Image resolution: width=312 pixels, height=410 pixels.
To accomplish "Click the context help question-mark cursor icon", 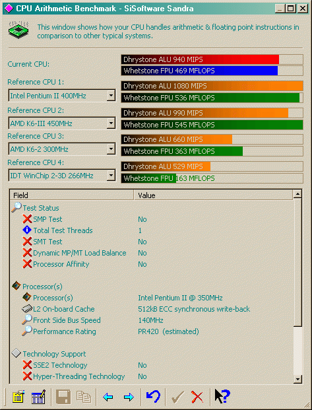I will pos(222,396).
